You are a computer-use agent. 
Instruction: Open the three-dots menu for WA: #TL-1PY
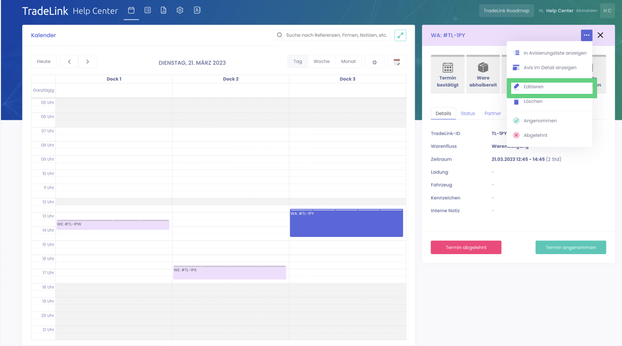pyautogui.click(x=586, y=35)
